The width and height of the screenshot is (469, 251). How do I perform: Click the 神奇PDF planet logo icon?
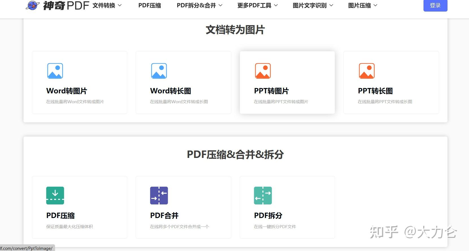point(33,5)
